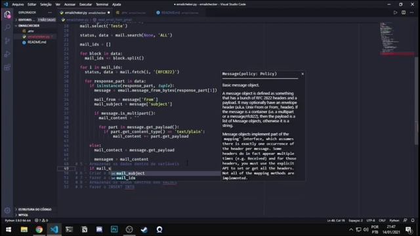The width and height of the screenshot is (420, 236).
Task: Open File Explorer from the taskbar
Action: pyautogui.click(x=24, y=229)
